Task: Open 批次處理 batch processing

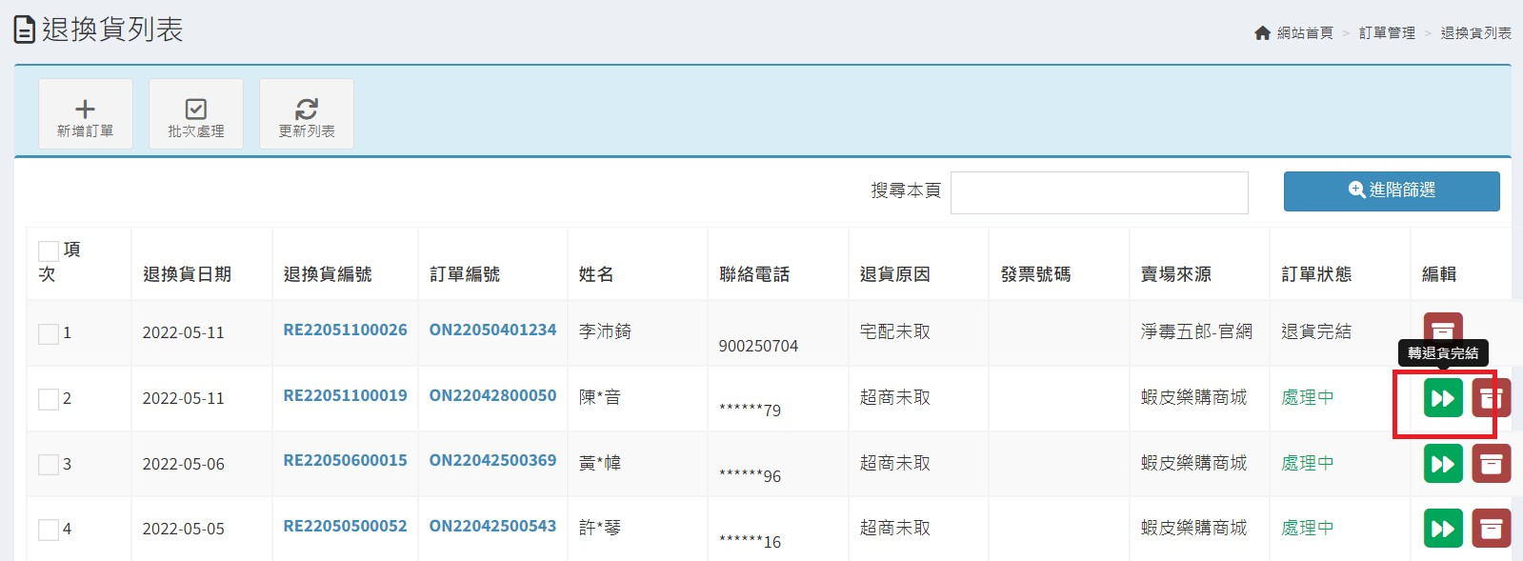Action: [x=196, y=114]
